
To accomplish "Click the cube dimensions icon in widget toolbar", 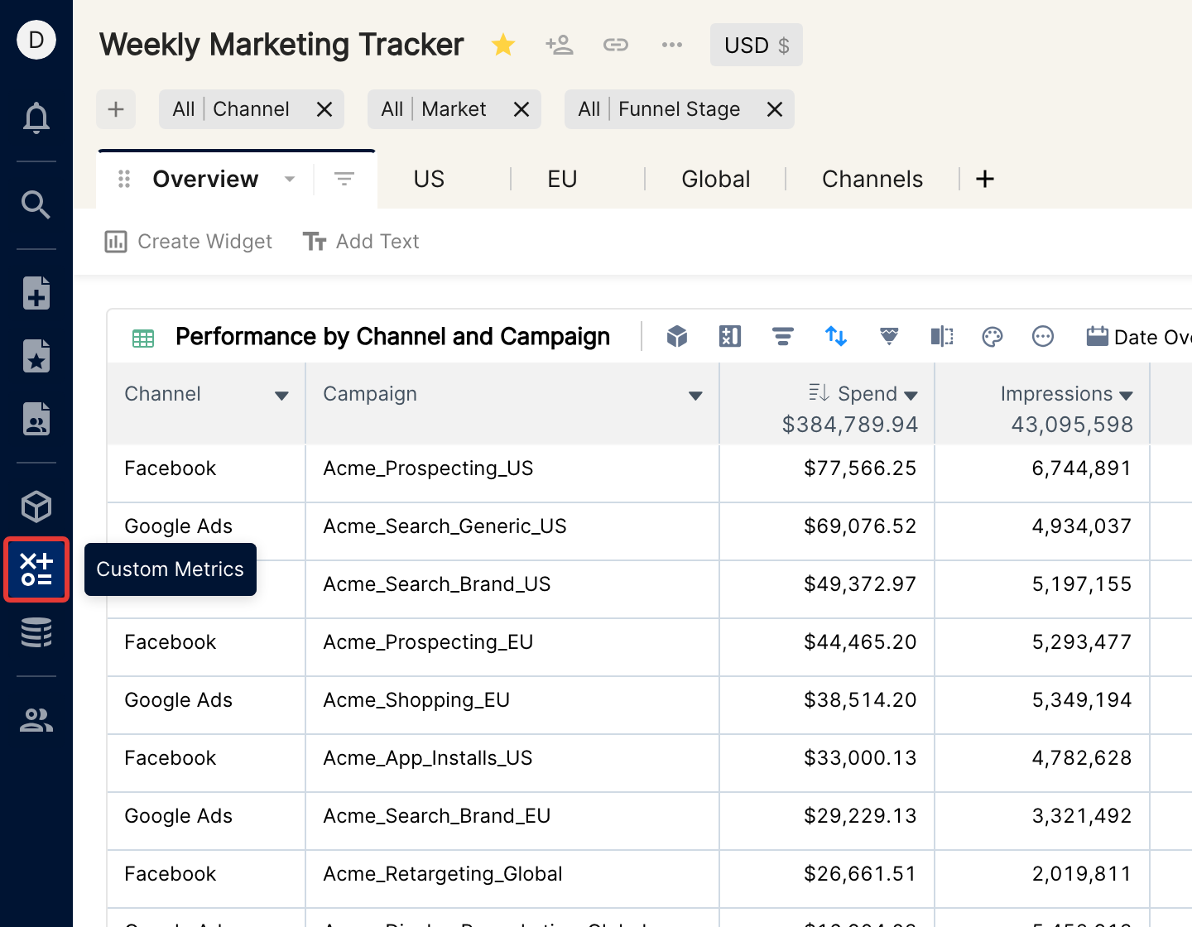I will (677, 336).
